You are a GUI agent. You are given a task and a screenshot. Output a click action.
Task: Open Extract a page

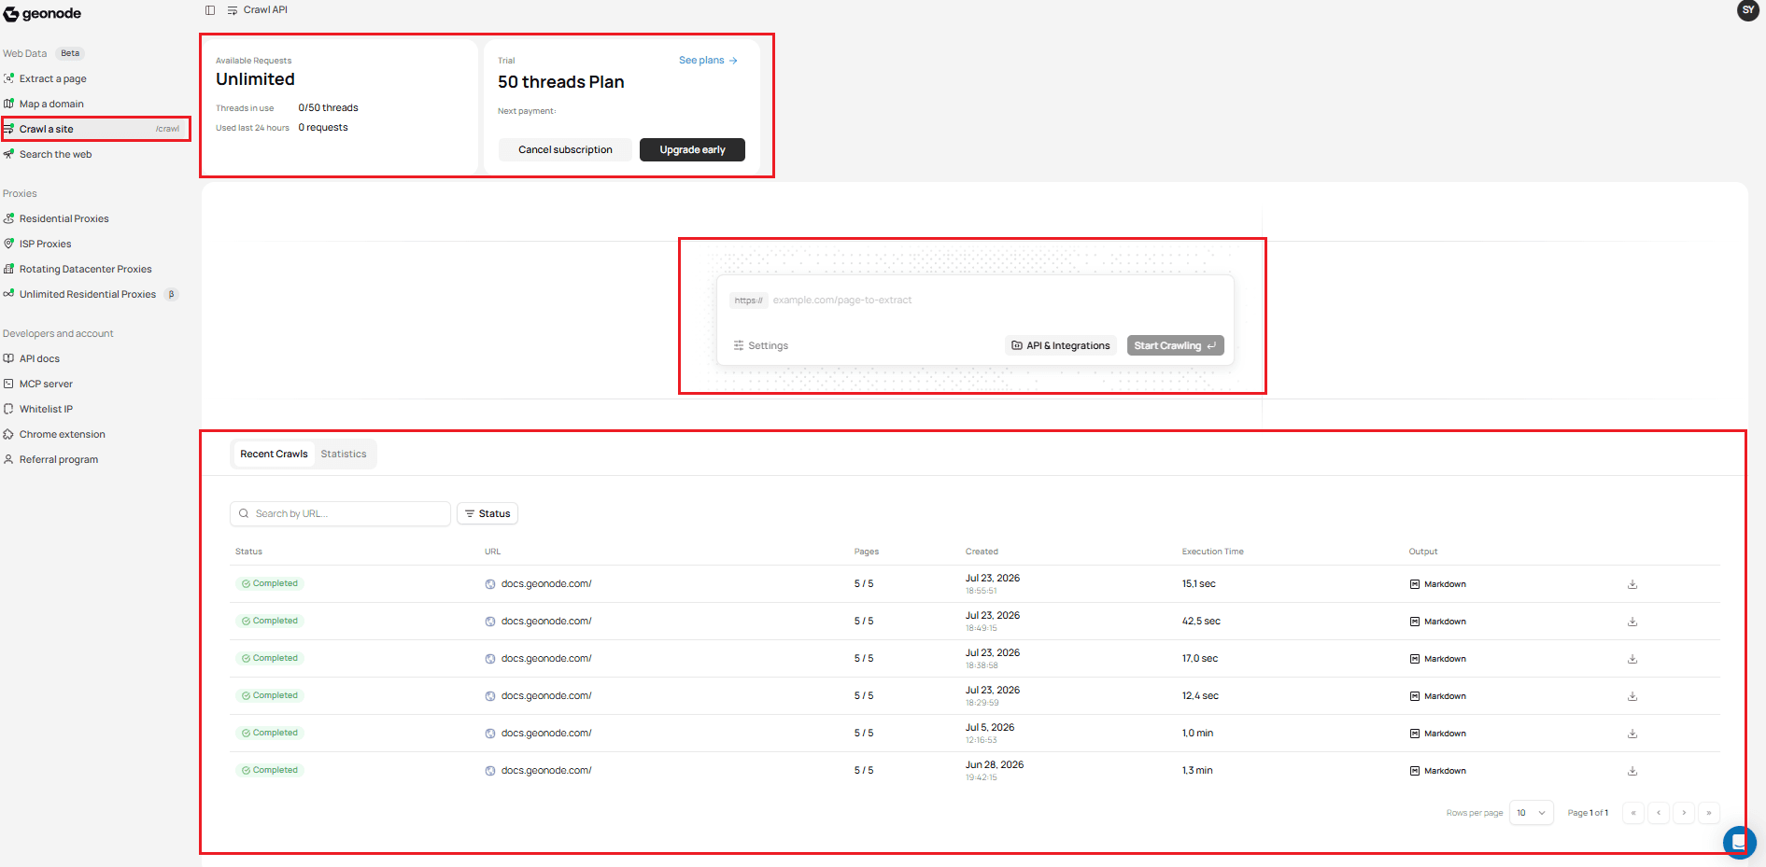[52, 78]
